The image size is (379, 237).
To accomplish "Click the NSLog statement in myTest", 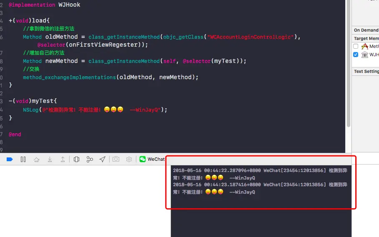I will pyautogui.click(x=95, y=110).
